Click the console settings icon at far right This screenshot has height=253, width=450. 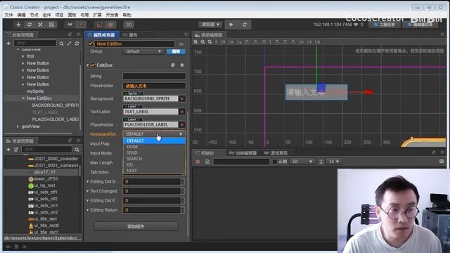click(x=442, y=162)
